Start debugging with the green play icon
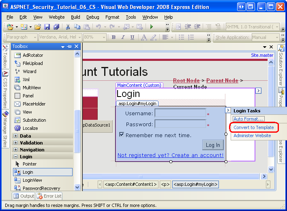Image resolution: width=287 pixels, height=211 pixels. [x=151, y=27]
